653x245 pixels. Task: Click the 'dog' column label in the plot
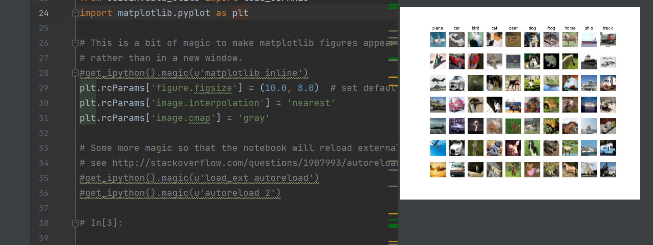point(532,28)
